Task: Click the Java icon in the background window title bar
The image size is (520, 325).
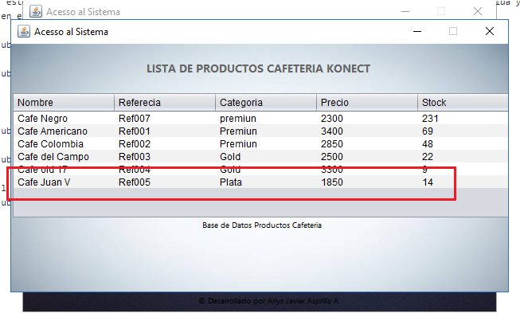Action: point(36,11)
